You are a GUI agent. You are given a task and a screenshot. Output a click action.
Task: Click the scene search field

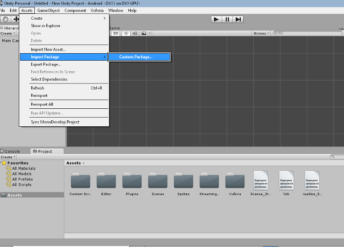(x=307, y=34)
